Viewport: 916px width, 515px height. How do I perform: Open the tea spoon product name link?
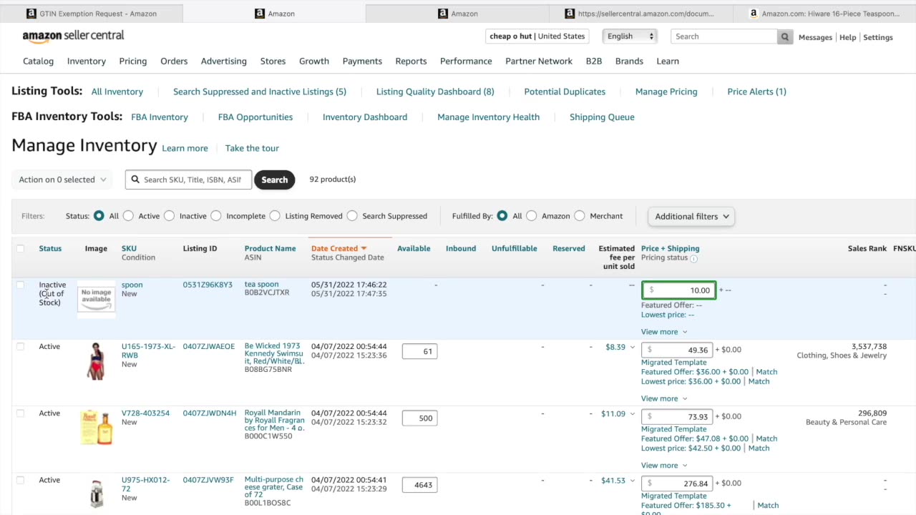point(261,285)
